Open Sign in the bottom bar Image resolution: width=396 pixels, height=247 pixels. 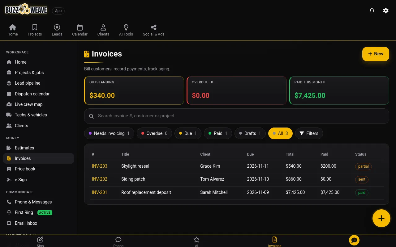coord(40,241)
